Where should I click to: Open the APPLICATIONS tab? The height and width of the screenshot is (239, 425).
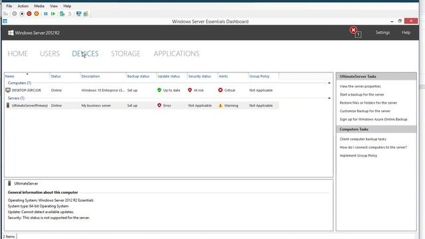177,54
